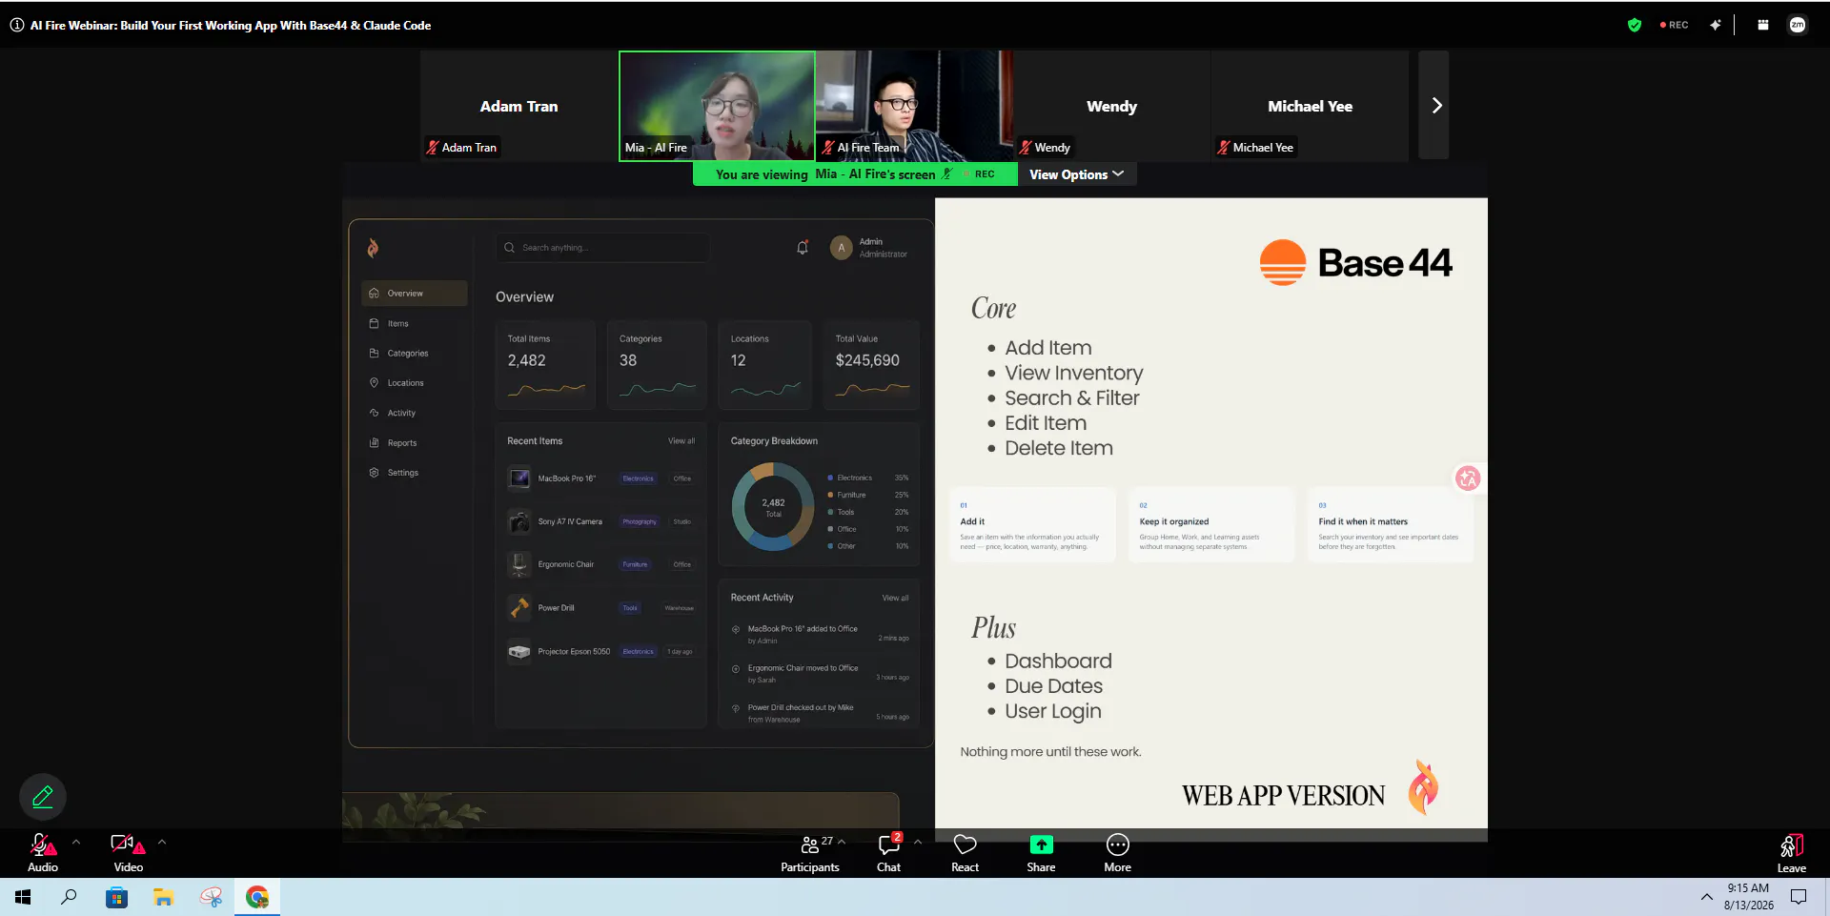Click the "Keep it organized" card
This screenshot has height=916, width=1830.
point(1211,525)
